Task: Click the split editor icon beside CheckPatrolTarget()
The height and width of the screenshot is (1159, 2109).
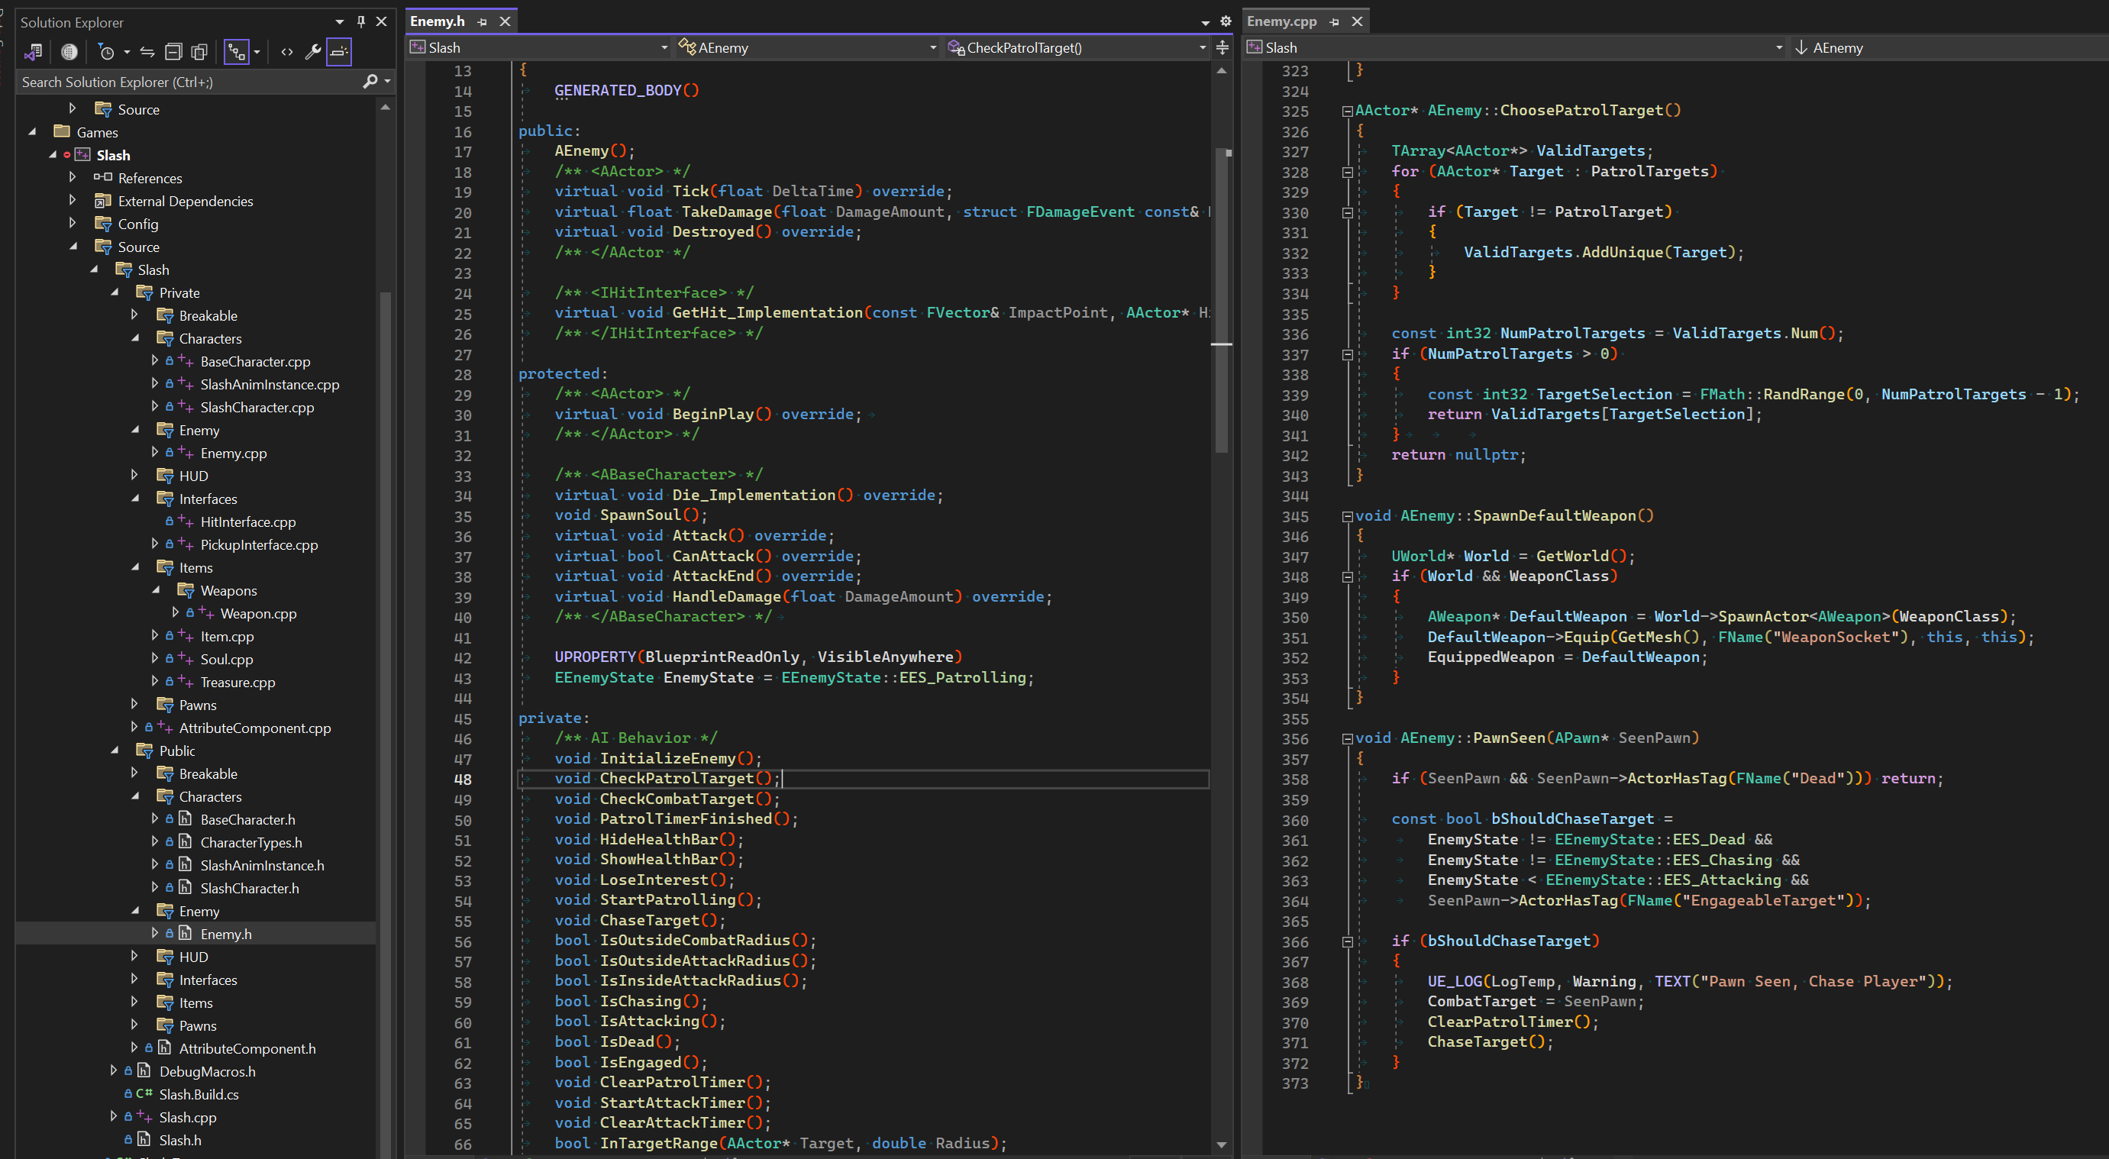Action: click(x=1222, y=47)
